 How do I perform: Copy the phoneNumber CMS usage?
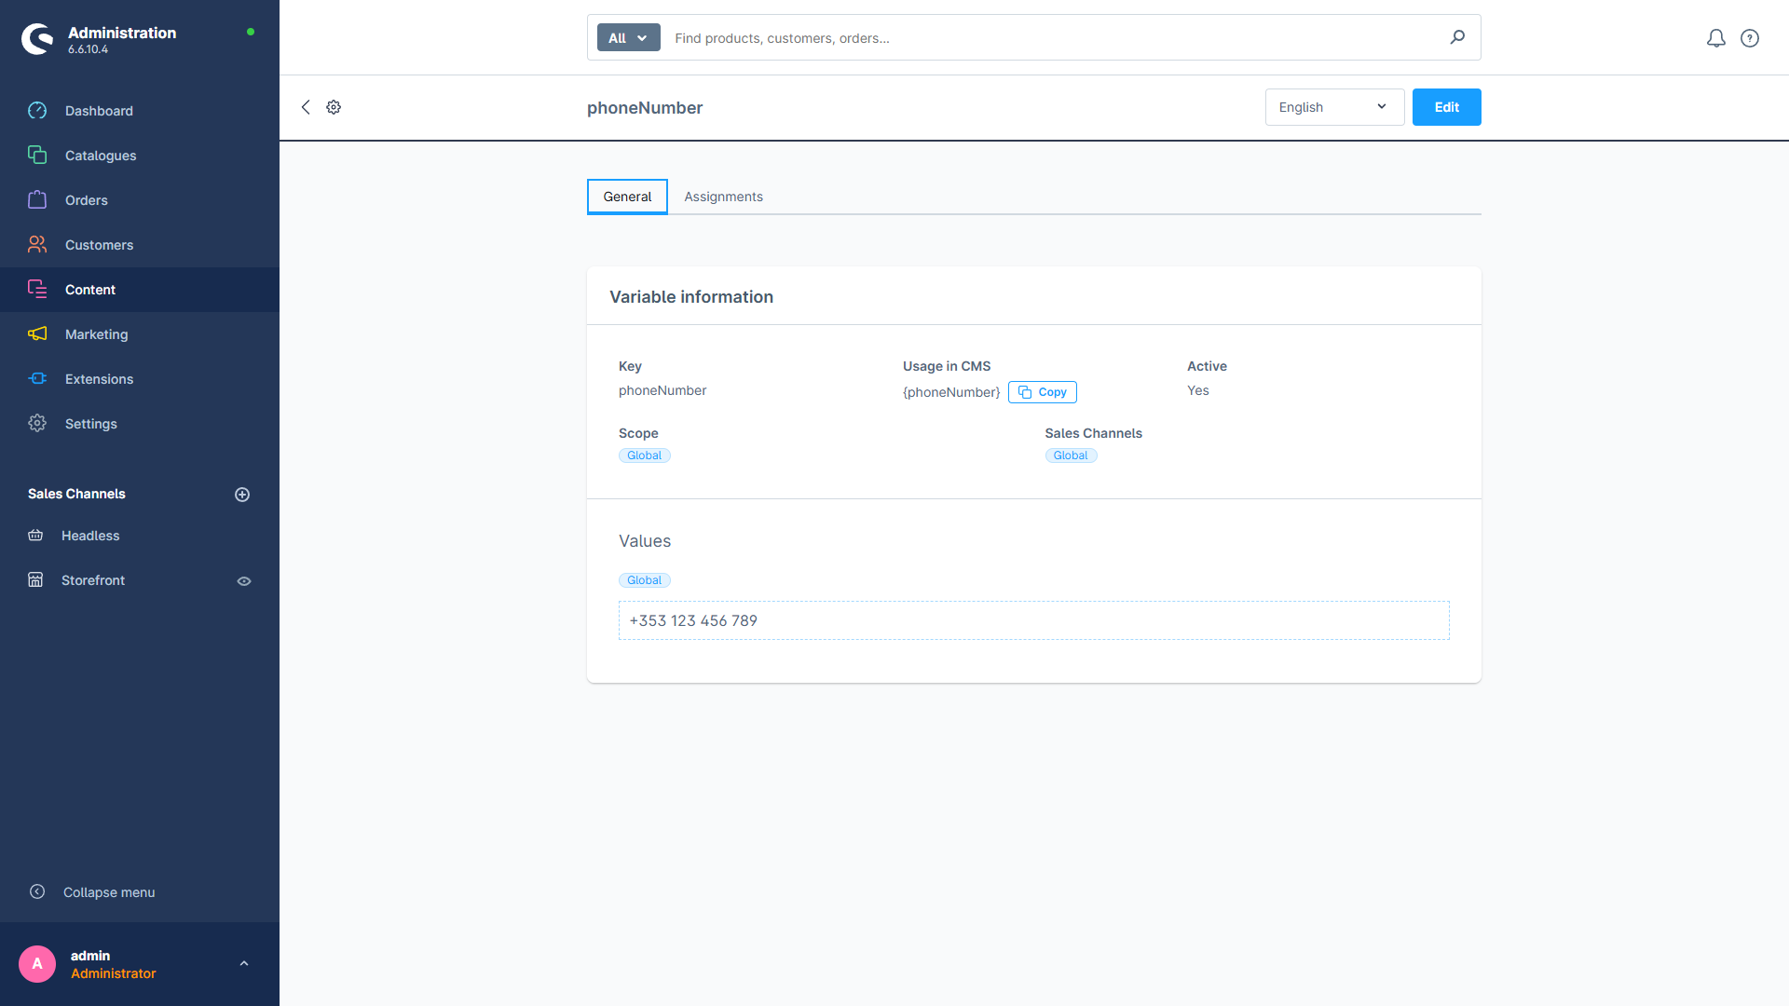(x=1042, y=392)
